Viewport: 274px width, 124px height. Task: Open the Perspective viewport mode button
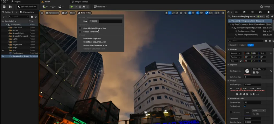point(52,13)
